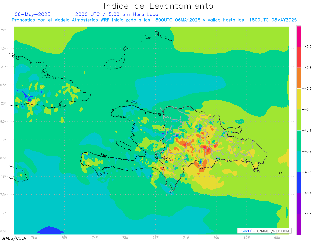311x241 pixels.
Task: Click the '19N' latitude label
Action: point(4,140)
